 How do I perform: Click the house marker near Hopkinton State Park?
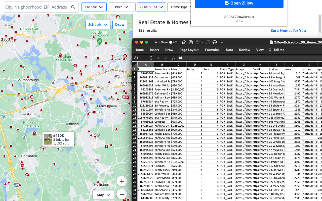tap(34, 133)
